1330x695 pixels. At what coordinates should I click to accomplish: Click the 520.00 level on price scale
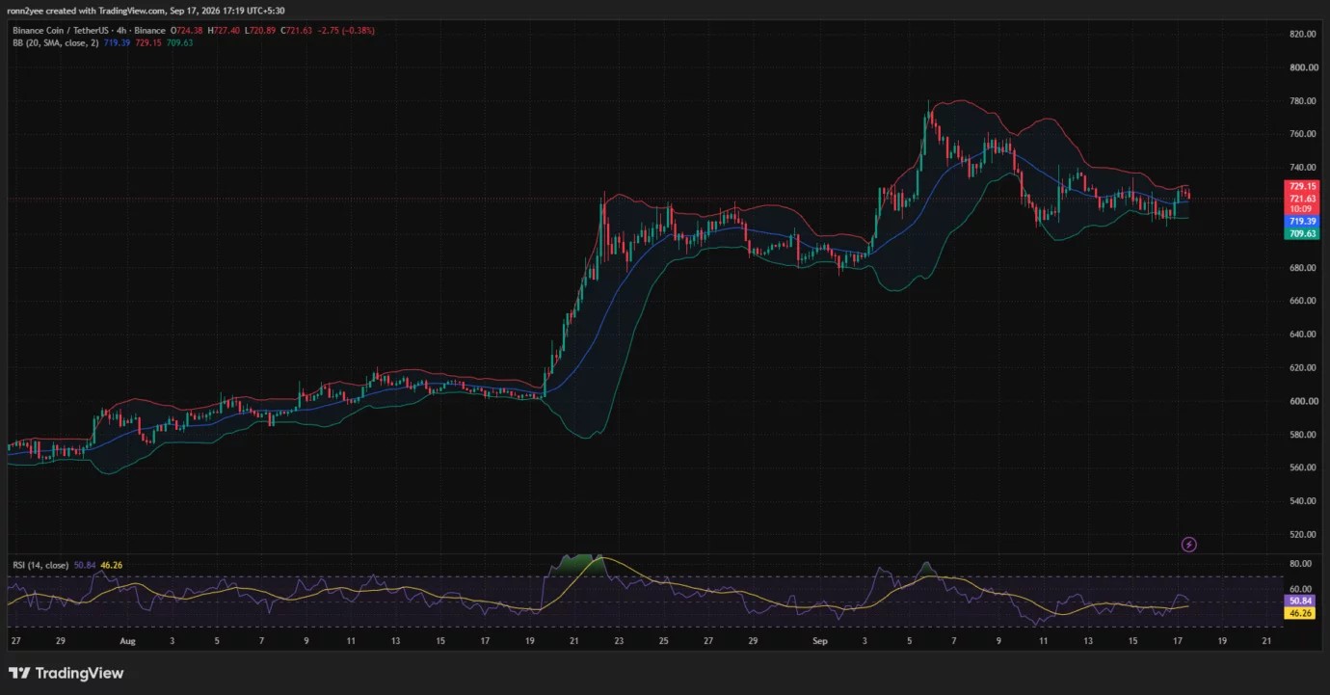pyautogui.click(x=1303, y=534)
